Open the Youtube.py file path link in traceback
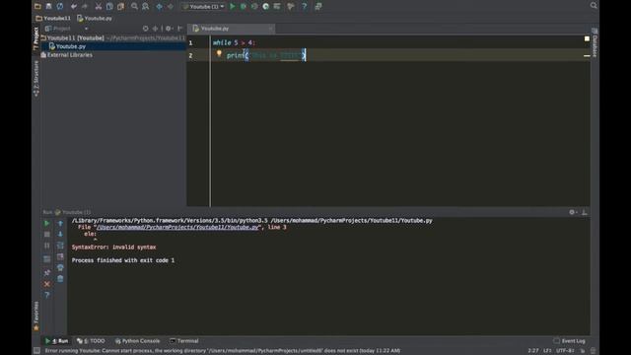631x355 pixels. (177, 227)
